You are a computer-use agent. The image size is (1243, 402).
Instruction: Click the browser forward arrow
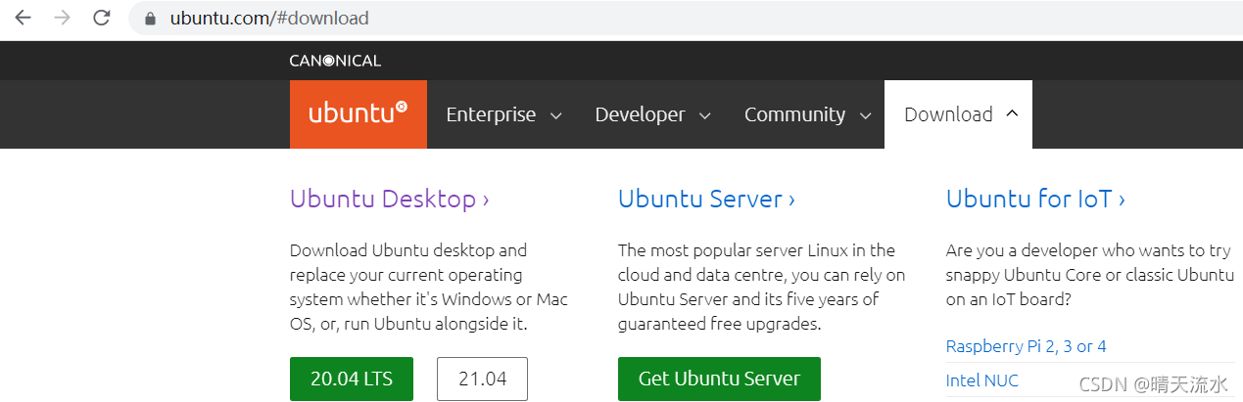(x=63, y=18)
